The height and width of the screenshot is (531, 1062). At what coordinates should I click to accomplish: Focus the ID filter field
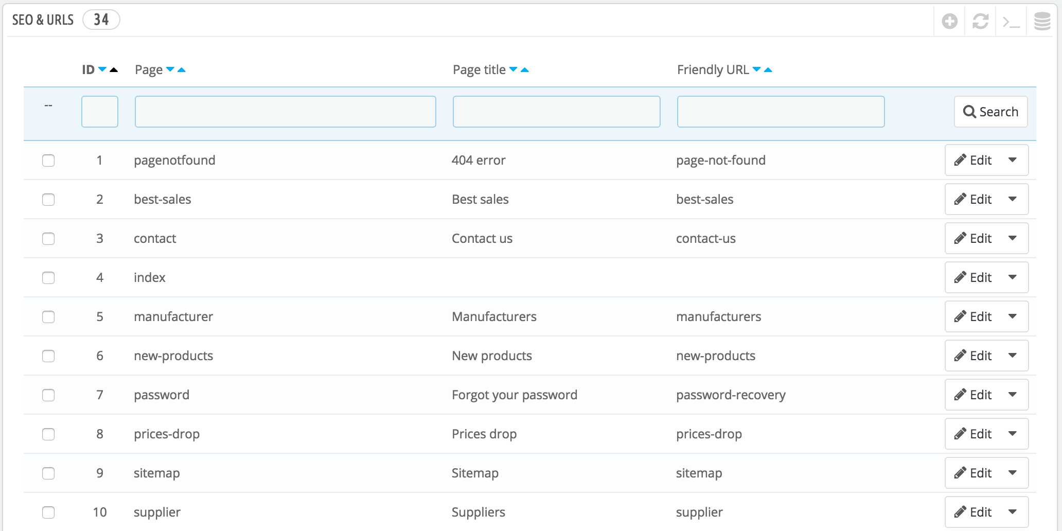[100, 112]
